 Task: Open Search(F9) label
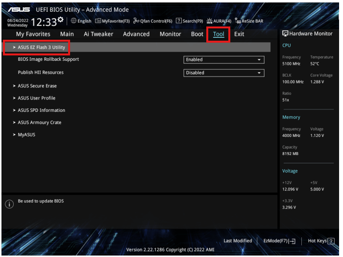[193, 21]
